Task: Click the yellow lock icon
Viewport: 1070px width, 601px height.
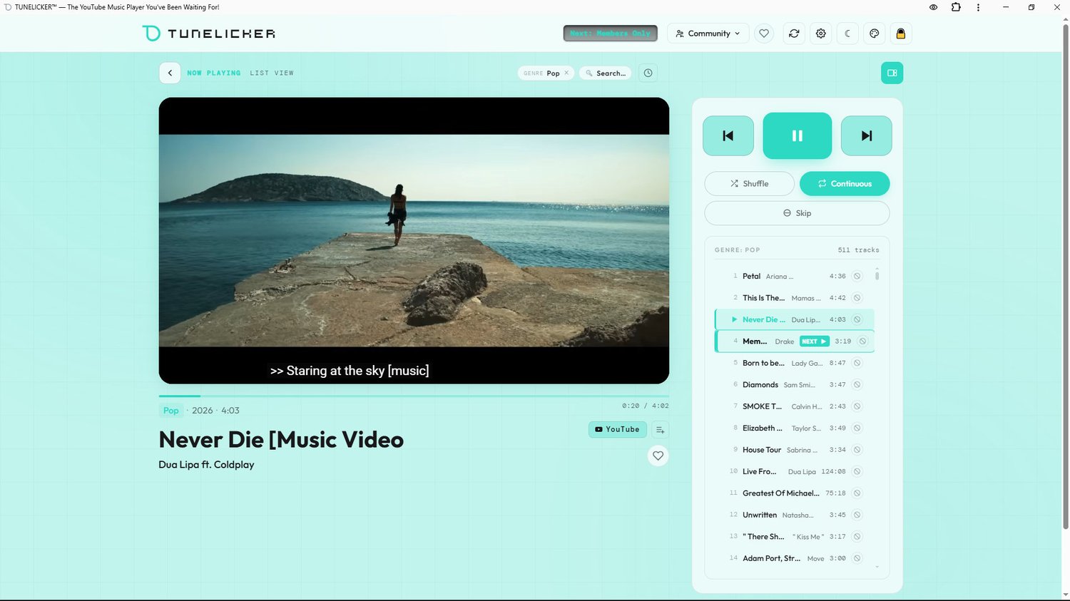Action: 901,34
